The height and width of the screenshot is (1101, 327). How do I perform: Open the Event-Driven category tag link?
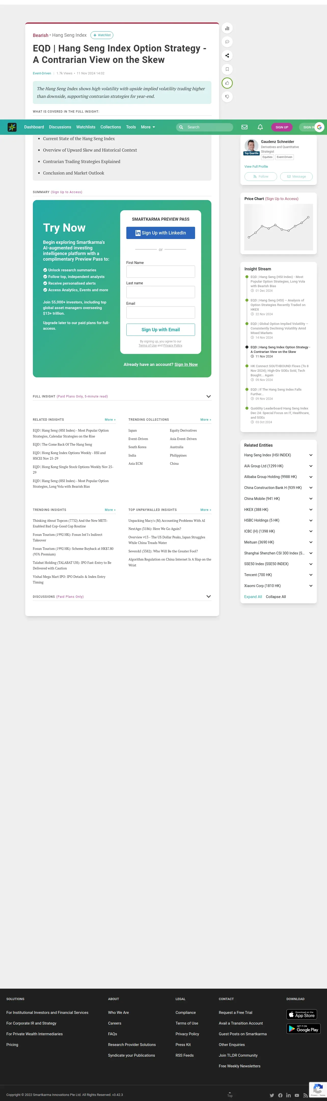click(42, 74)
